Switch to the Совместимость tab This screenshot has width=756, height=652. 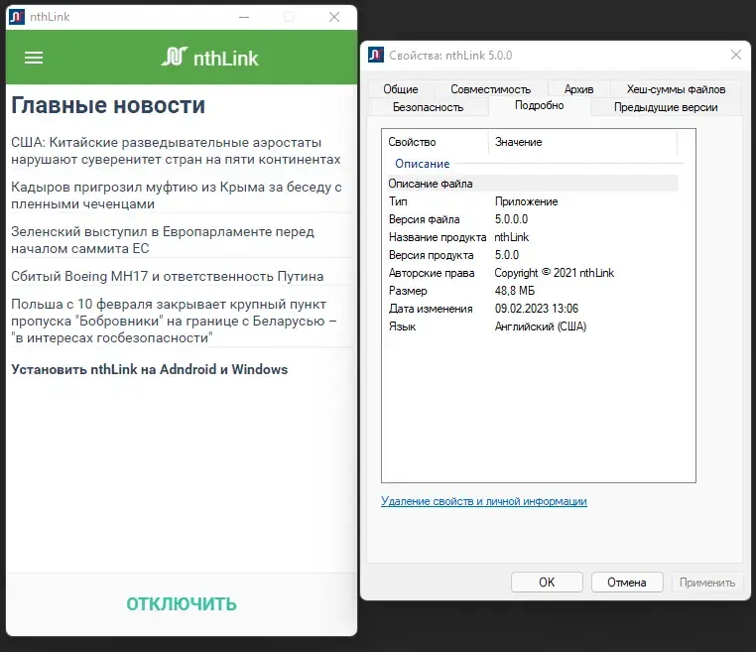click(x=490, y=89)
